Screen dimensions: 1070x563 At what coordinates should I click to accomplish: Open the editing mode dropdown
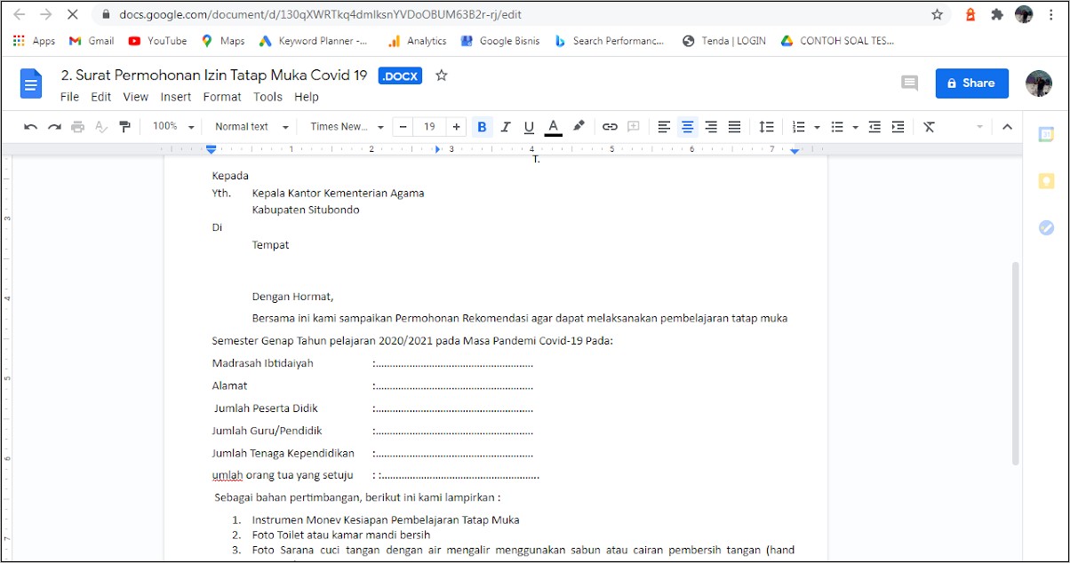980,127
